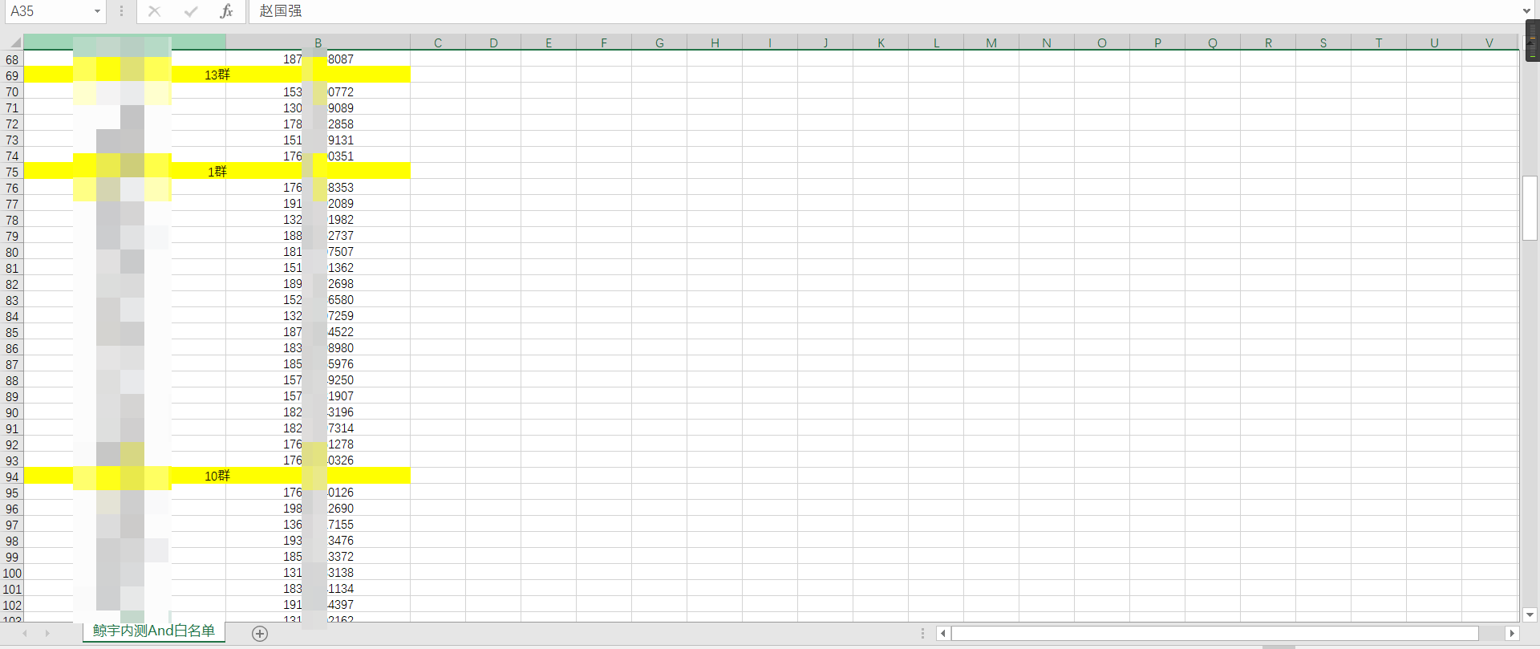Image resolution: width=1540 pixels, height=649 pixels.
Task: Click the horizontal scrollbar left arrow
Action: pos(943,634)
